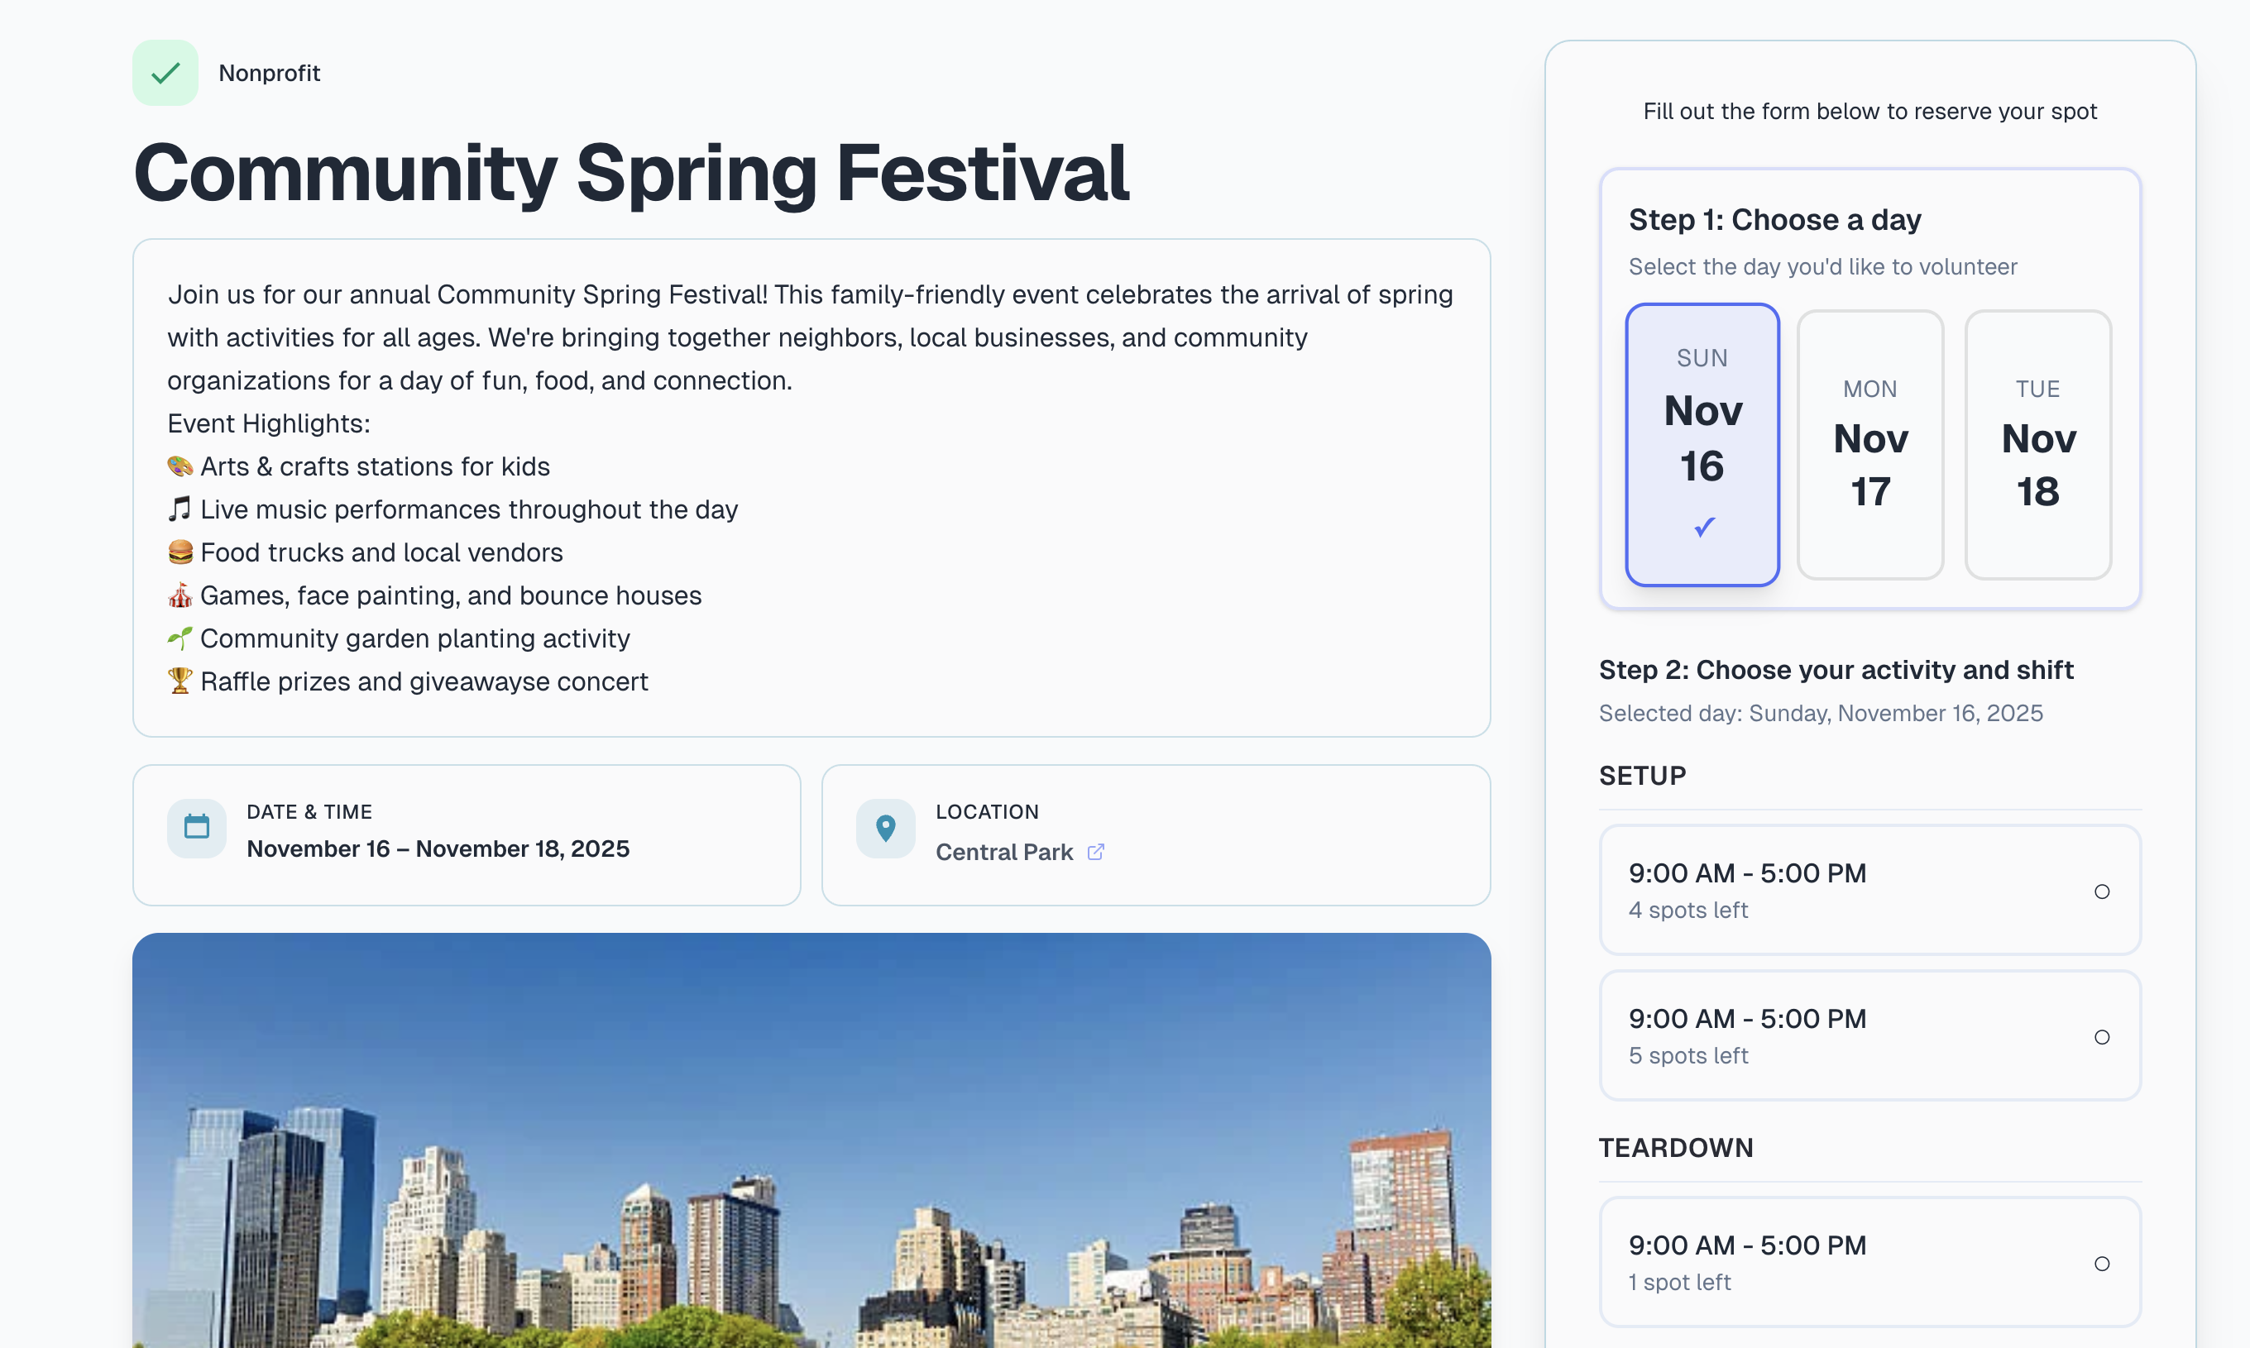
Task: Click the seedling emoji for garden planting
Action: click(x=180, y=638)
